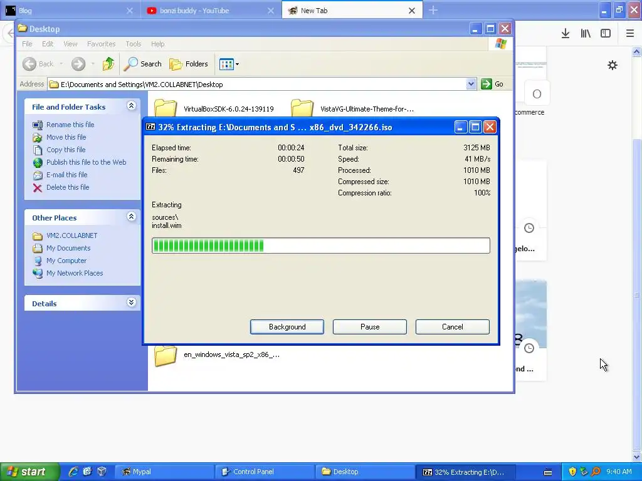Launch Internet Explorer from Quick Launch

coord(73,472)
